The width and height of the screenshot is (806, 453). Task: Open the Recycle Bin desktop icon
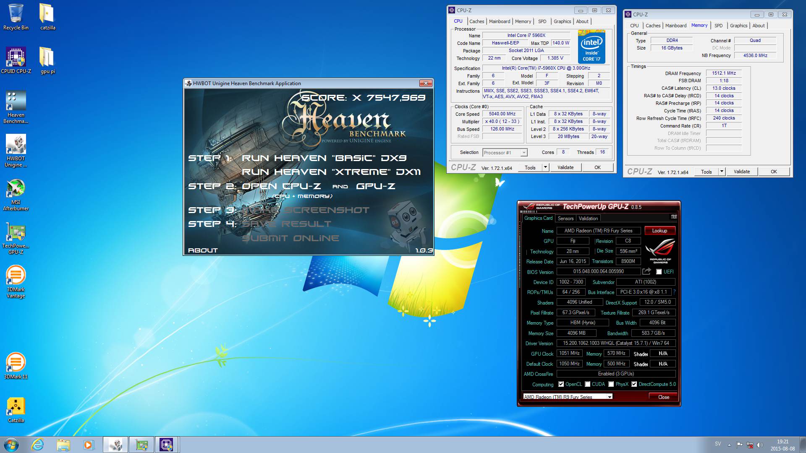tap(16, 17)
